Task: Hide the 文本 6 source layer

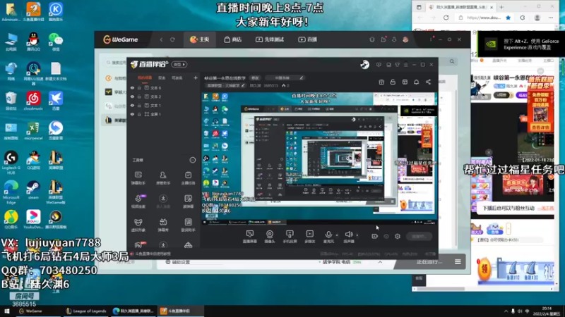Action: tap(132, 87)
